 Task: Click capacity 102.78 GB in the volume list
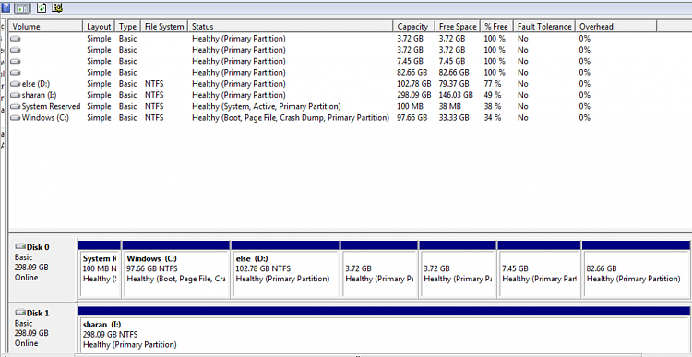[x=414, y=84]
